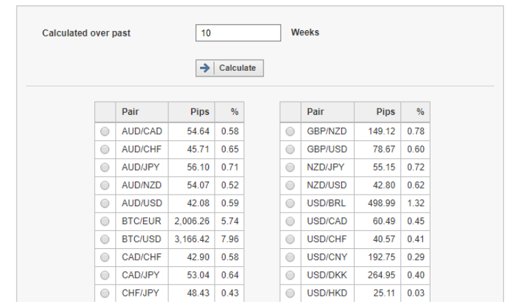Select the AUD/CAD radio button

point(105,131)
